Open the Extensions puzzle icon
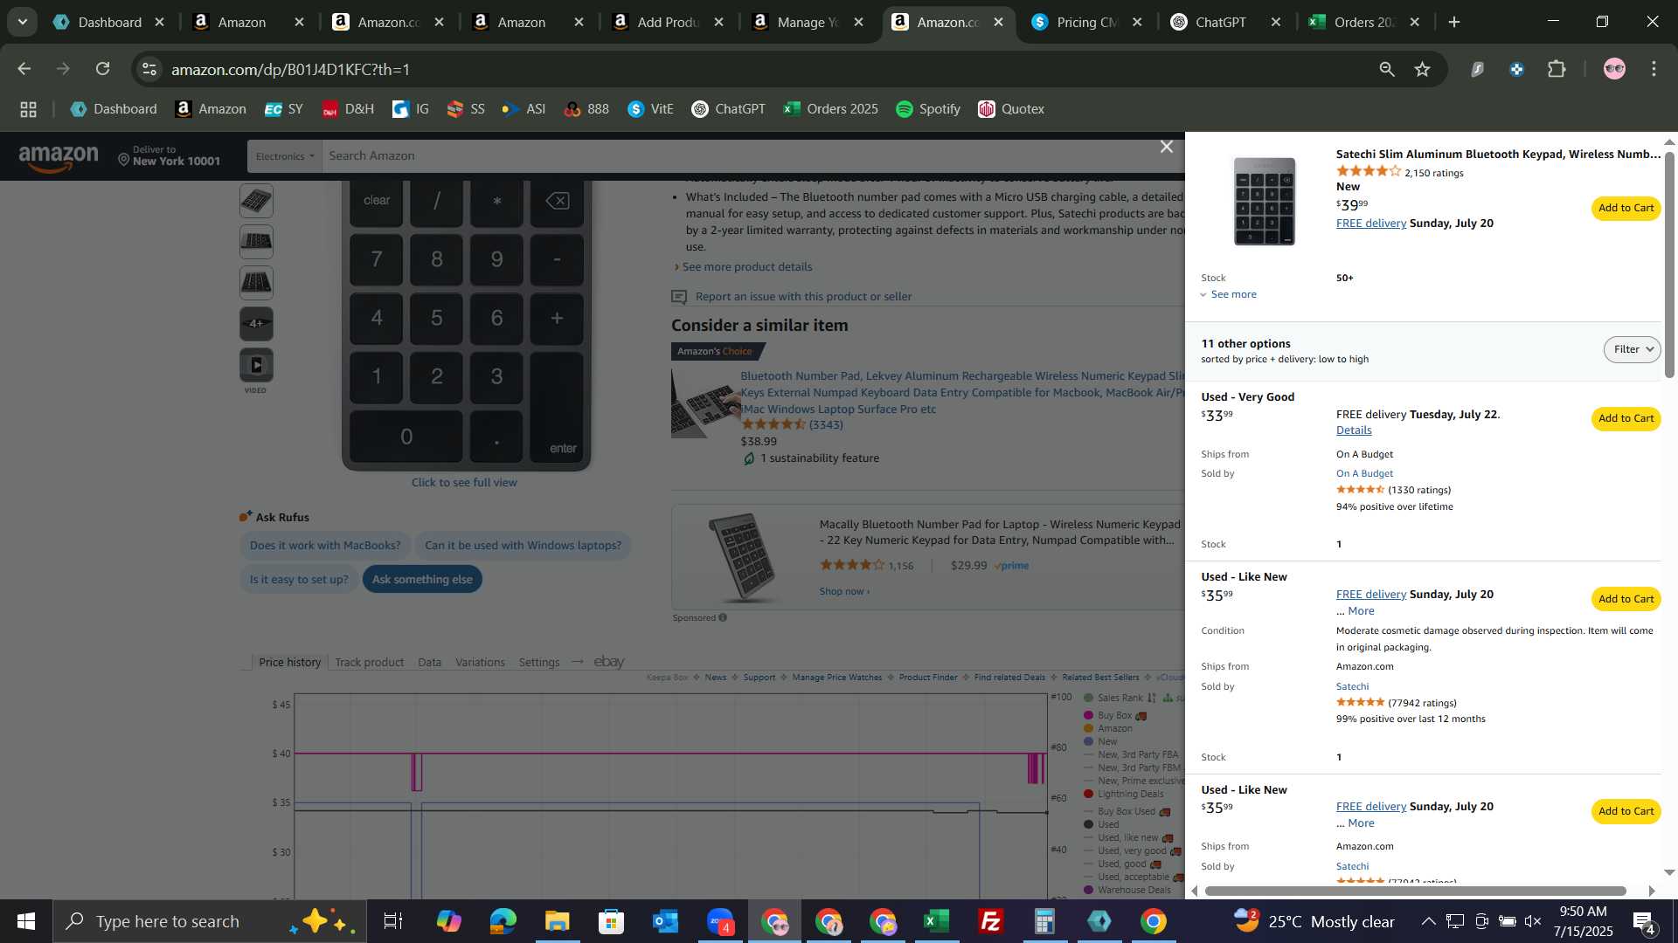This screenshot has height=943, width=1678. pyautogui.click(x=1557, y=69)
